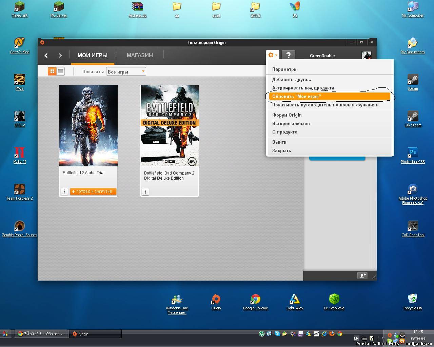Select the Archive.zip desktop file
The image size is (434, 347).
138,9
